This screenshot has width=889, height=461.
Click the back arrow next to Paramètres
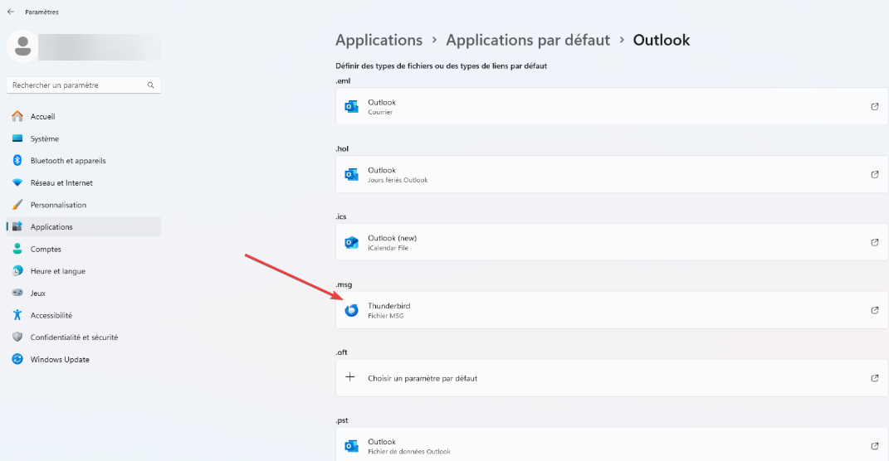11,12
